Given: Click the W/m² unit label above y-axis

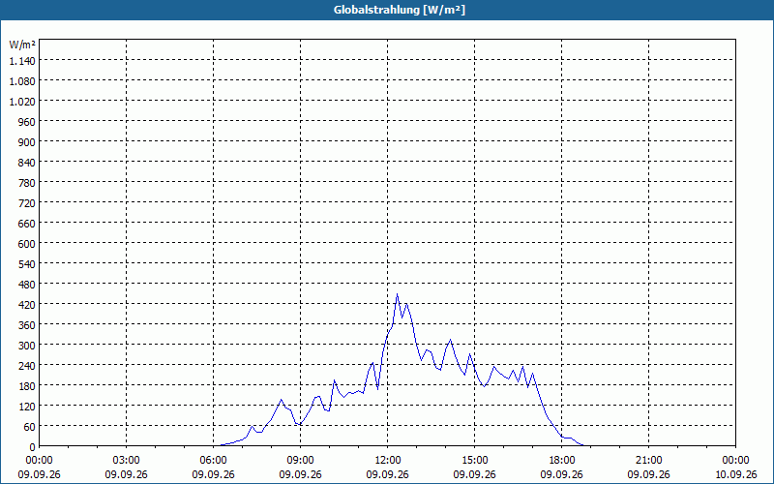Looking at the screenshot, I should click(x=22, y=45).
